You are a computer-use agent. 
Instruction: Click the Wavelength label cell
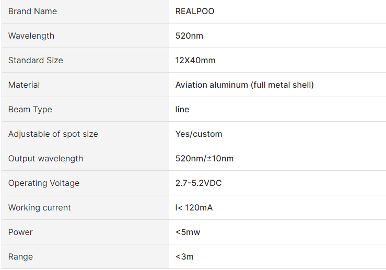[31, 36]
